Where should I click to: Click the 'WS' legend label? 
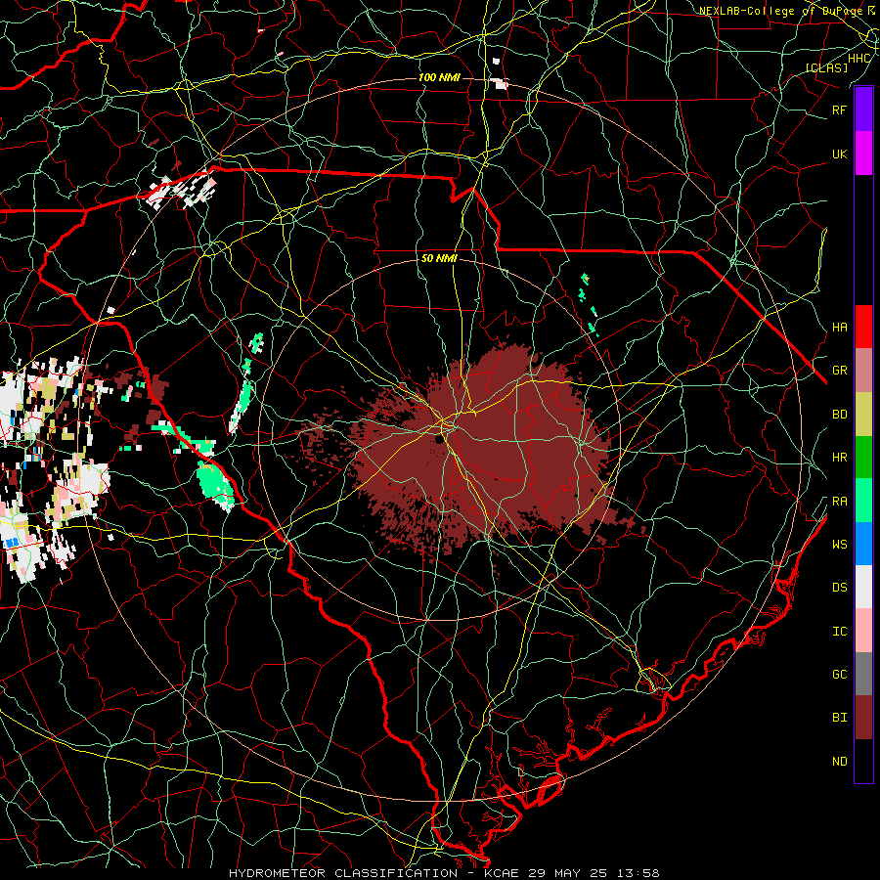click(839, 544)
